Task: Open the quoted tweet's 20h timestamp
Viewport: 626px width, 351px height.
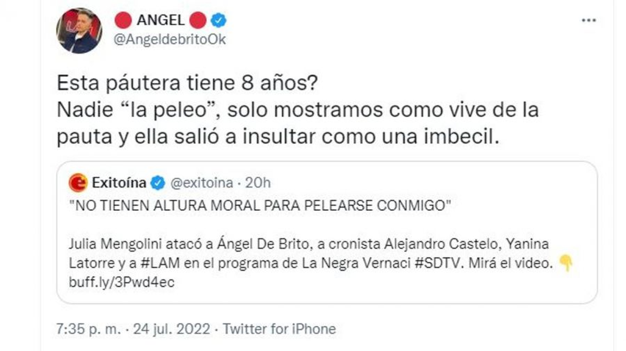Action: pyautogui.click(x=258, y=183)
